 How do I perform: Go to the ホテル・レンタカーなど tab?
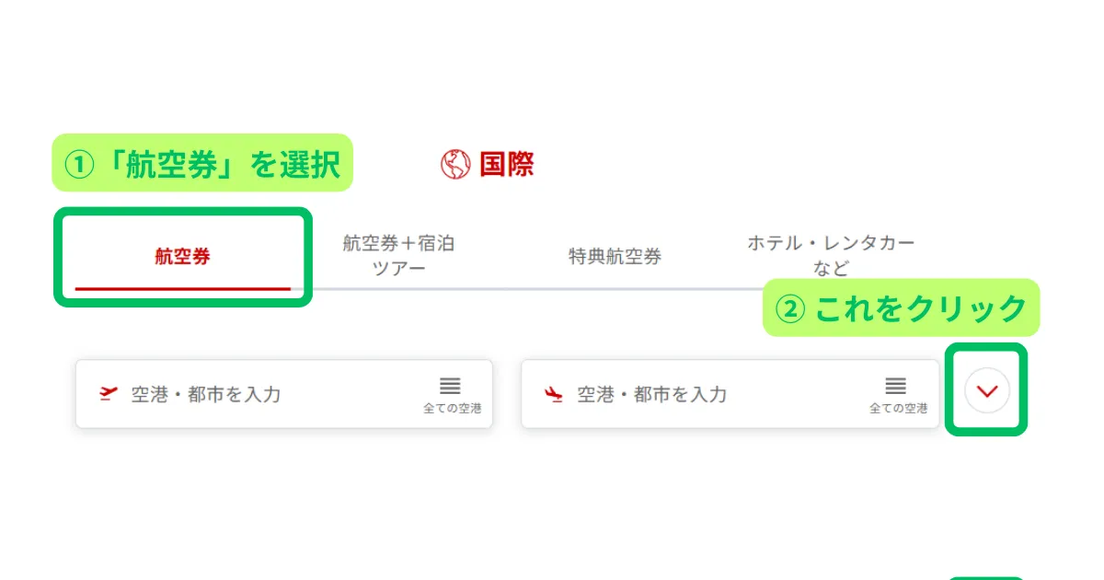(x=831, y=256)
